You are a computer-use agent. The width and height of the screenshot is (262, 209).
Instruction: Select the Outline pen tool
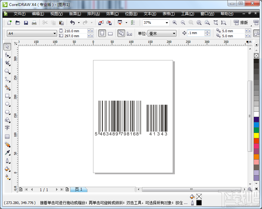click(x=7, y=161)
